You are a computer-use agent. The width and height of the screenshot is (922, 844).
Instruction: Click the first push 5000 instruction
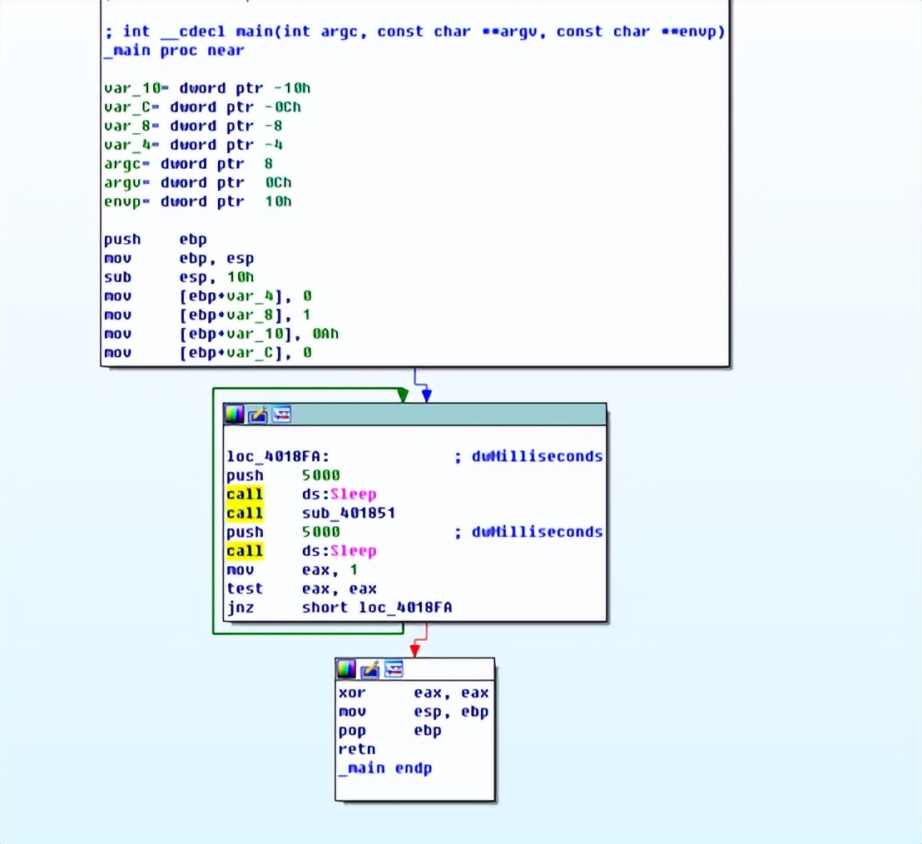284,475
